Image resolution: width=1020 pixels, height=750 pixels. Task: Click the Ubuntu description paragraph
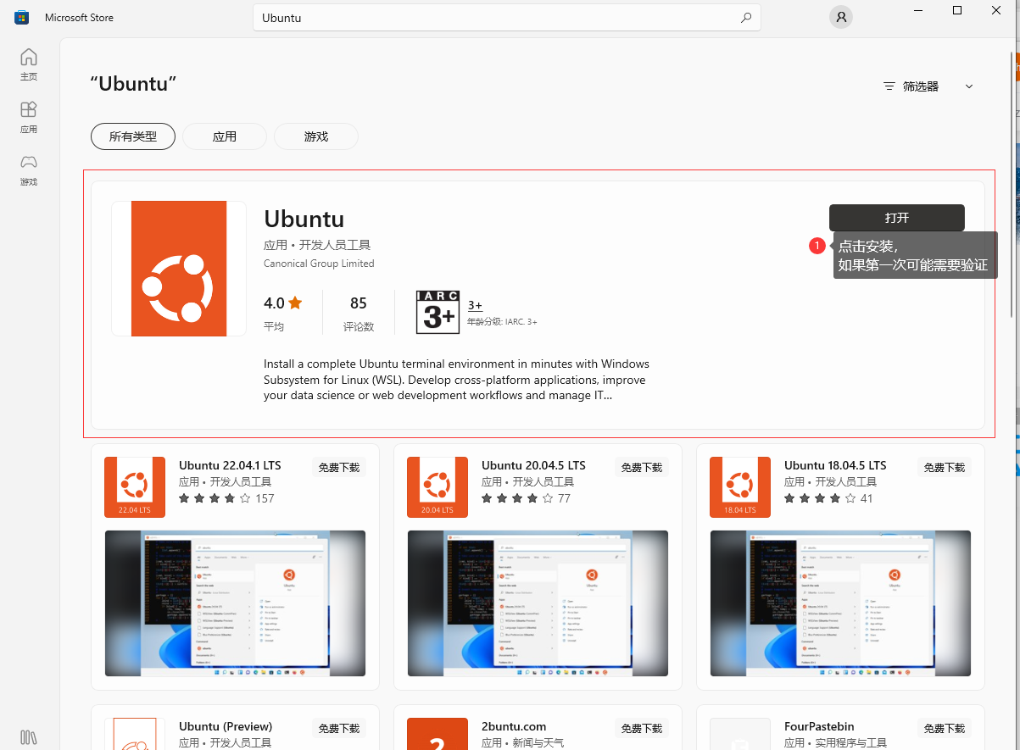[456, 380]
